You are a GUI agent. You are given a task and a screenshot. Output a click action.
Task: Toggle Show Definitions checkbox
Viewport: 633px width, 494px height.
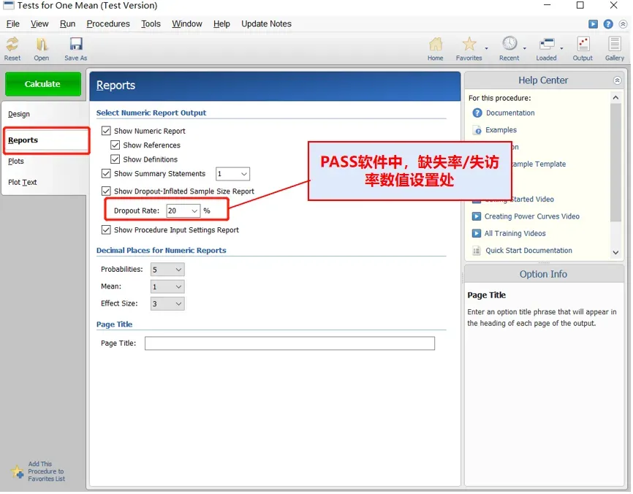point(115,159)
